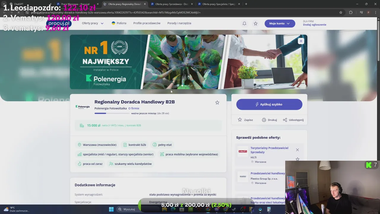Screen dimensions: 380x214
Task: Click the Zapisz save button
Action: click(x=245, y=120)
